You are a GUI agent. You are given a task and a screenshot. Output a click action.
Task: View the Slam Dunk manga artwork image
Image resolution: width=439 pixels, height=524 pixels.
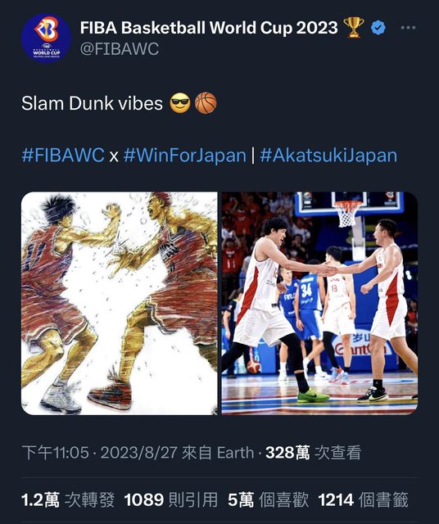point(120,304)
